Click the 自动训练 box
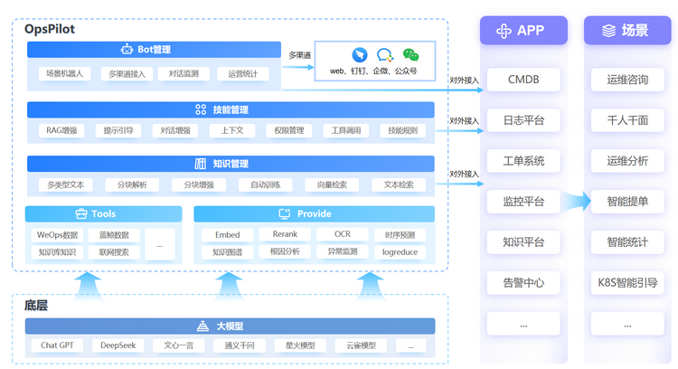The image size is (678, 369). coord(266,184)
